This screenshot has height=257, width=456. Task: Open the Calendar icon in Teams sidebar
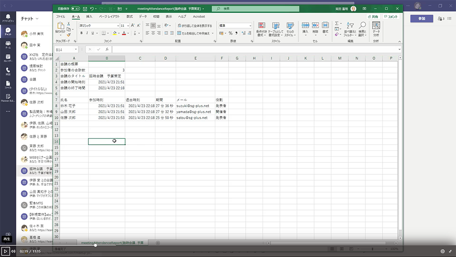click(8, 57)
